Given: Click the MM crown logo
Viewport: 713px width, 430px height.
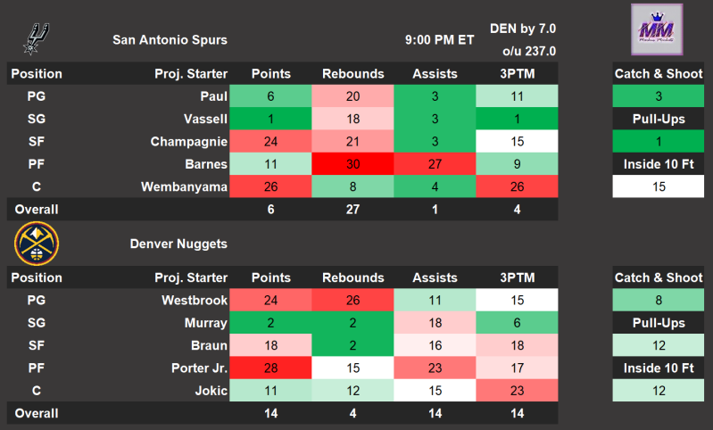Looking at the screenshot, I should [x=658, y=30].
